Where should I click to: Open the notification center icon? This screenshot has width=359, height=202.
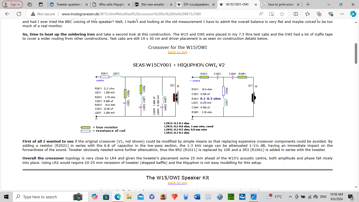click(351, 197)
